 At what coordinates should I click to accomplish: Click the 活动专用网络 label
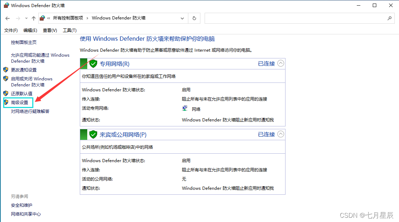[95, 108]
